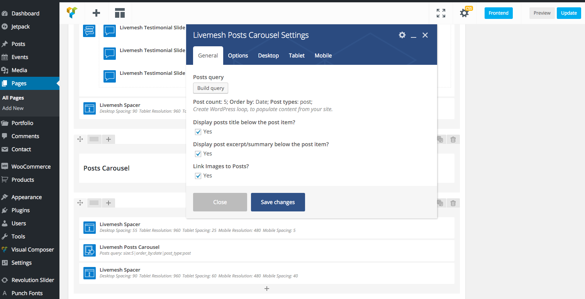Open Products menu in sidebar
The height and width of the screenshot is (299, 585).
pos(30,180)
